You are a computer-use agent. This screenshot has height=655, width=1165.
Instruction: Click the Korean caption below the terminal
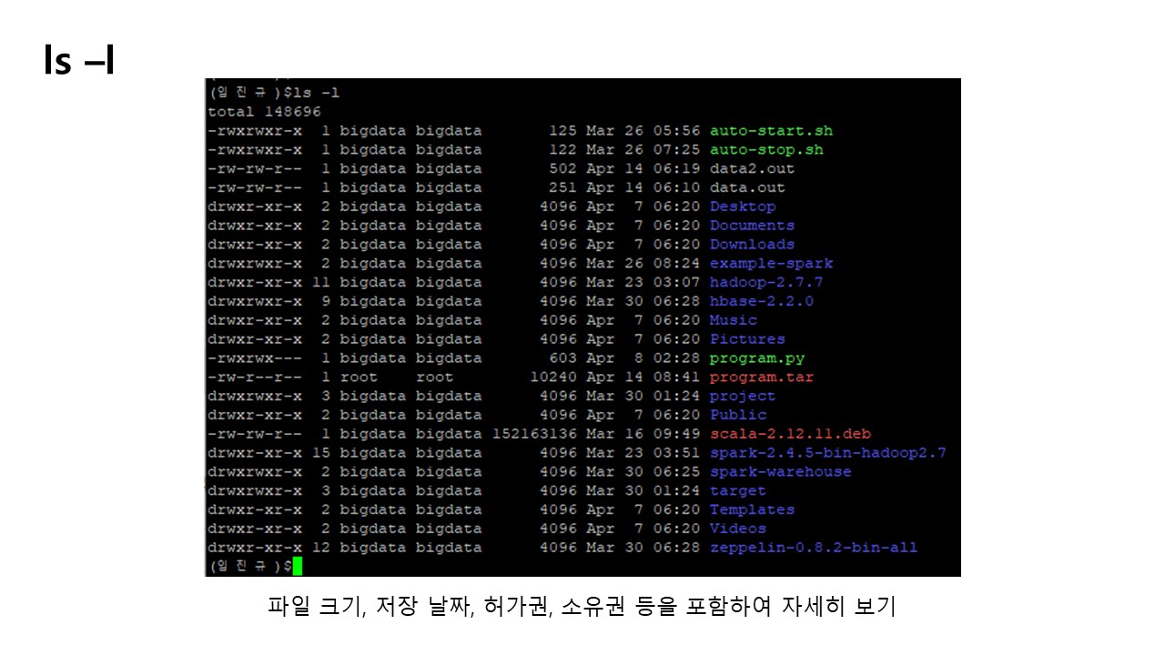click(582, 607)
